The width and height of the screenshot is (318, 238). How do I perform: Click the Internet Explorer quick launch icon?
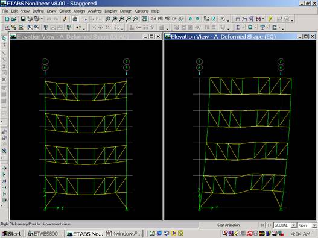[x=159, y=233]
